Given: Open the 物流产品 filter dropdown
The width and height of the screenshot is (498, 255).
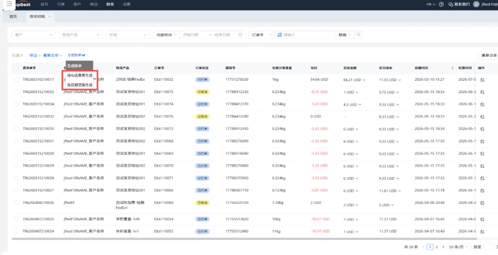Looking at the screenshot, I should click(x=81, y=35).
